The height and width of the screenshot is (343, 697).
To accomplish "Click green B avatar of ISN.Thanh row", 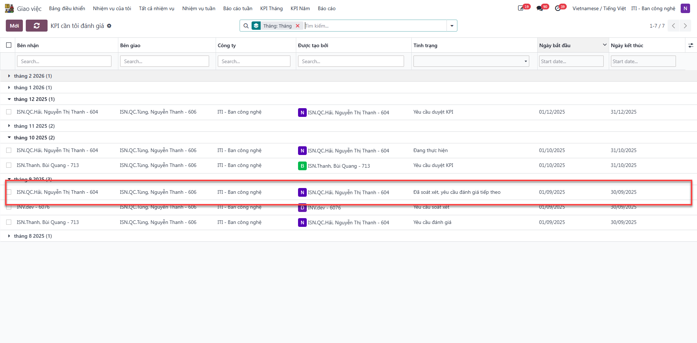I will 302,166.
